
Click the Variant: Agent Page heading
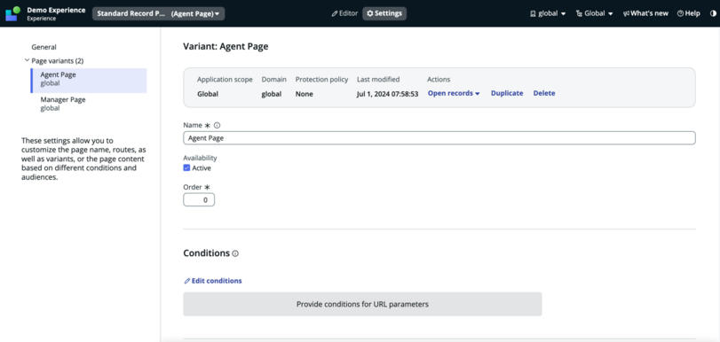225,46
